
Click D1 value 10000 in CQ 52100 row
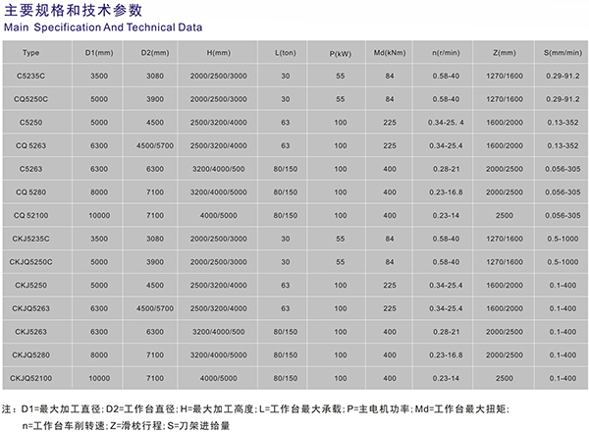(x=99, y=216)
